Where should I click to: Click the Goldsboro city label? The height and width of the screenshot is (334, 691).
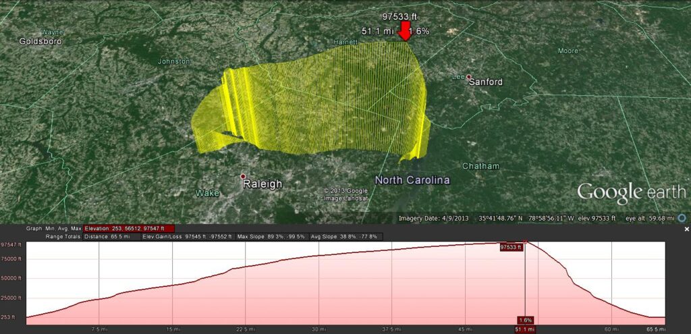pos(40,41)
